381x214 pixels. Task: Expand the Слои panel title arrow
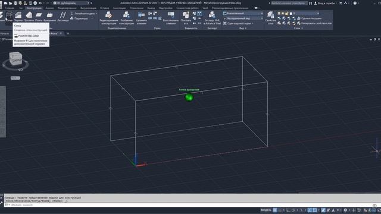(x=302, y=29)
